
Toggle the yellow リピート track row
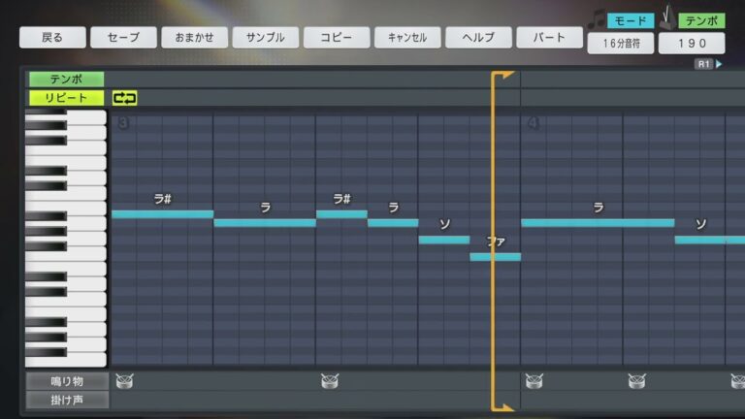point(66,97)
